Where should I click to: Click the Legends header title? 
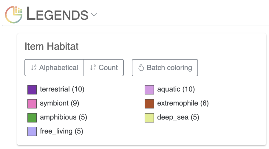coord(57,15)
